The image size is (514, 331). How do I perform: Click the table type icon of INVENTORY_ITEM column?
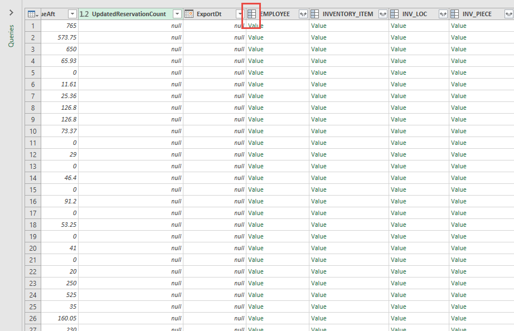pyautogui.click(x=315, y=14)
